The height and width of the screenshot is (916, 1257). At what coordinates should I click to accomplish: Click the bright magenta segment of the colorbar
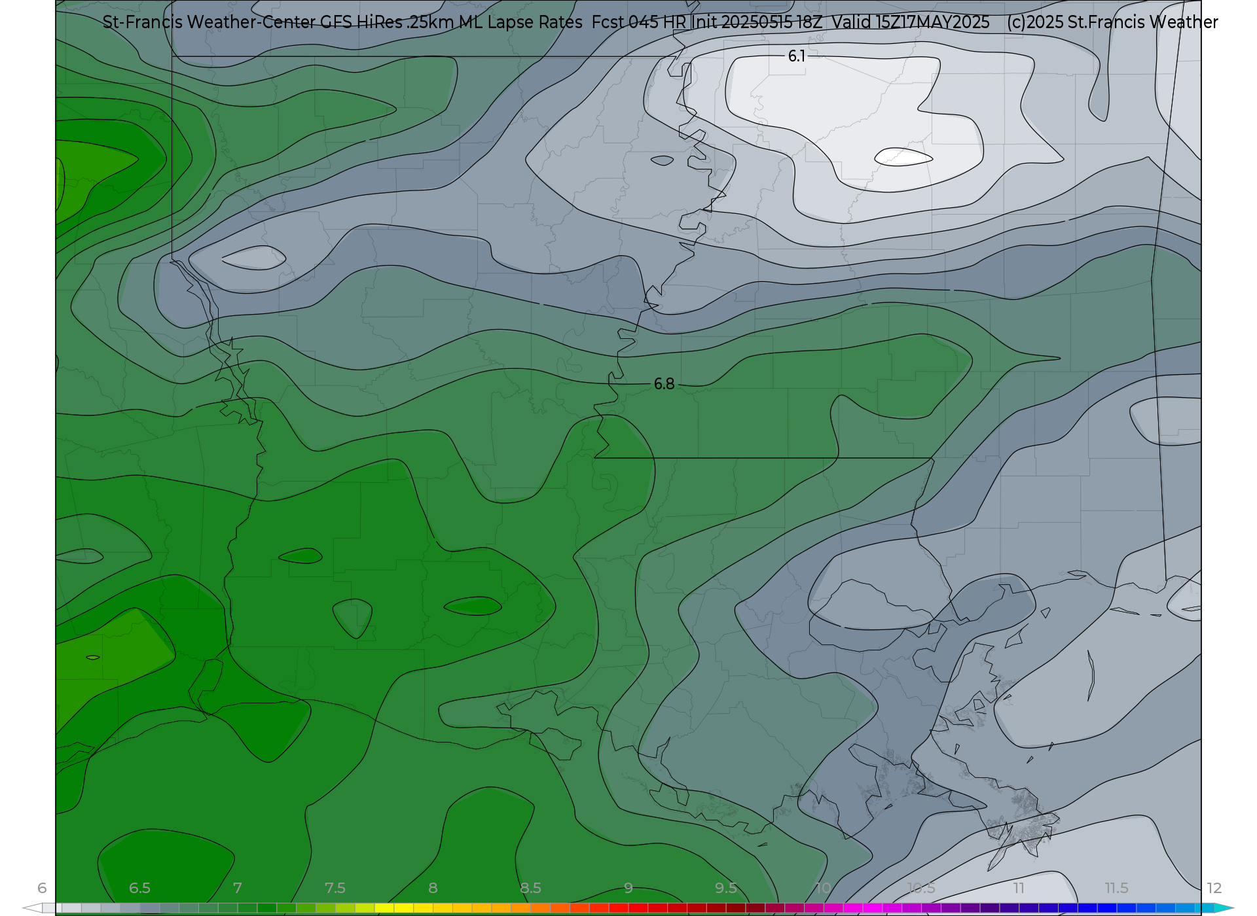coord(873,908)
